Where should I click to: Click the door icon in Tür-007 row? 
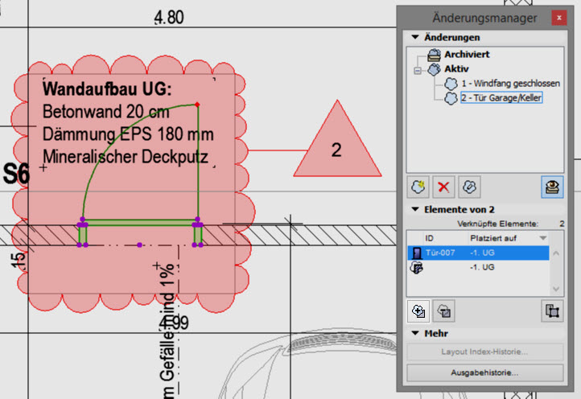pos(417,253)
